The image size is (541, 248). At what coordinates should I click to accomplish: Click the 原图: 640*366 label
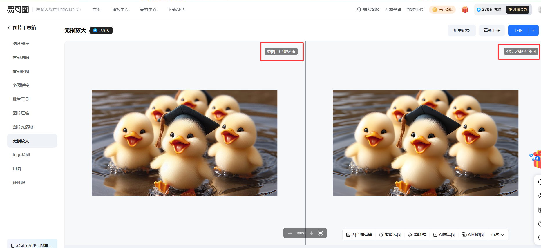pos(281,52)
